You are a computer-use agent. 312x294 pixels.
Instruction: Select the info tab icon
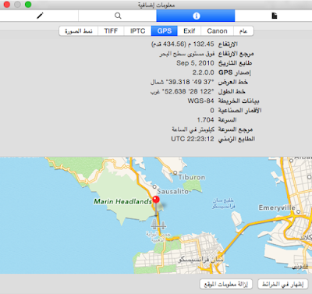point(197,16)
